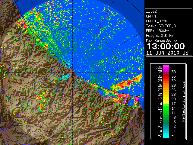
Task: Click the yellow band of the reflectivity scale
Action: point(166,99)
